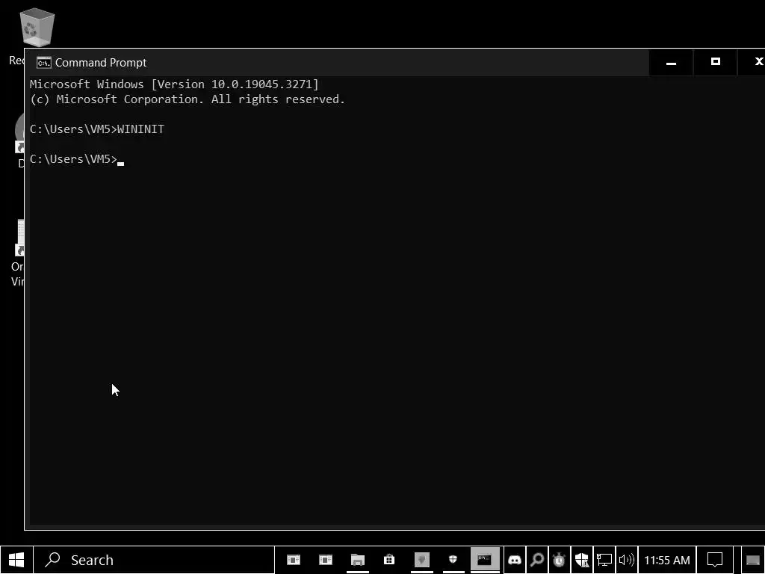This screenshot has height=574, width=765.
Task: Open the Windows Security warning tray icon
Action: tap(581, 560)
